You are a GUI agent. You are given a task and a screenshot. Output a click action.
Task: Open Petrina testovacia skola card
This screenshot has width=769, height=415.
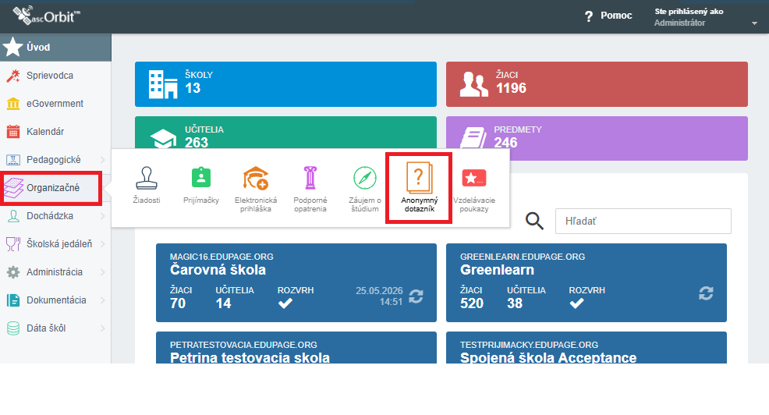[296, 347]
